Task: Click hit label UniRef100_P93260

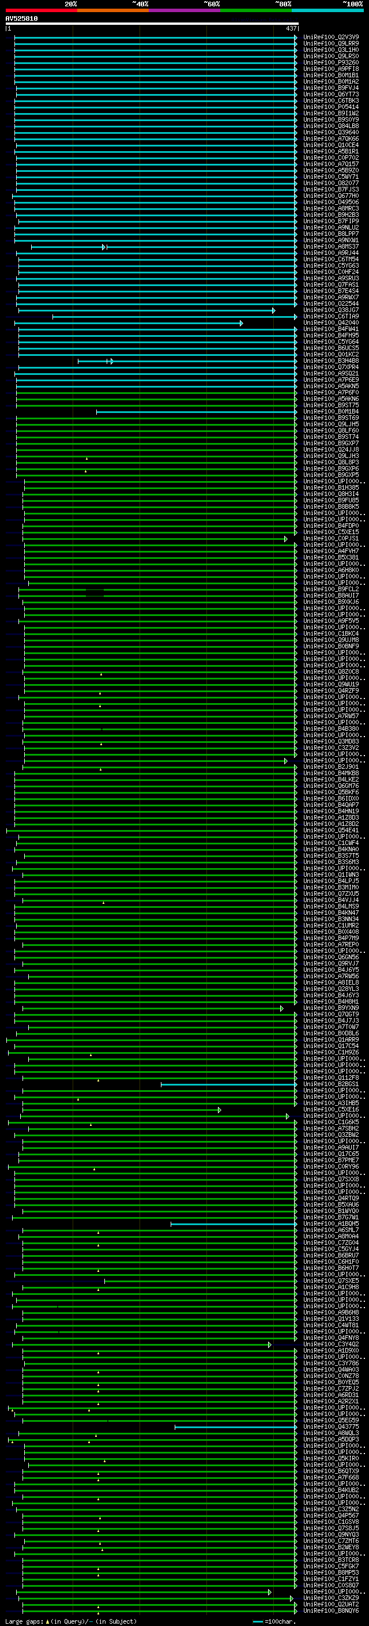Action: tap(331, 62)
